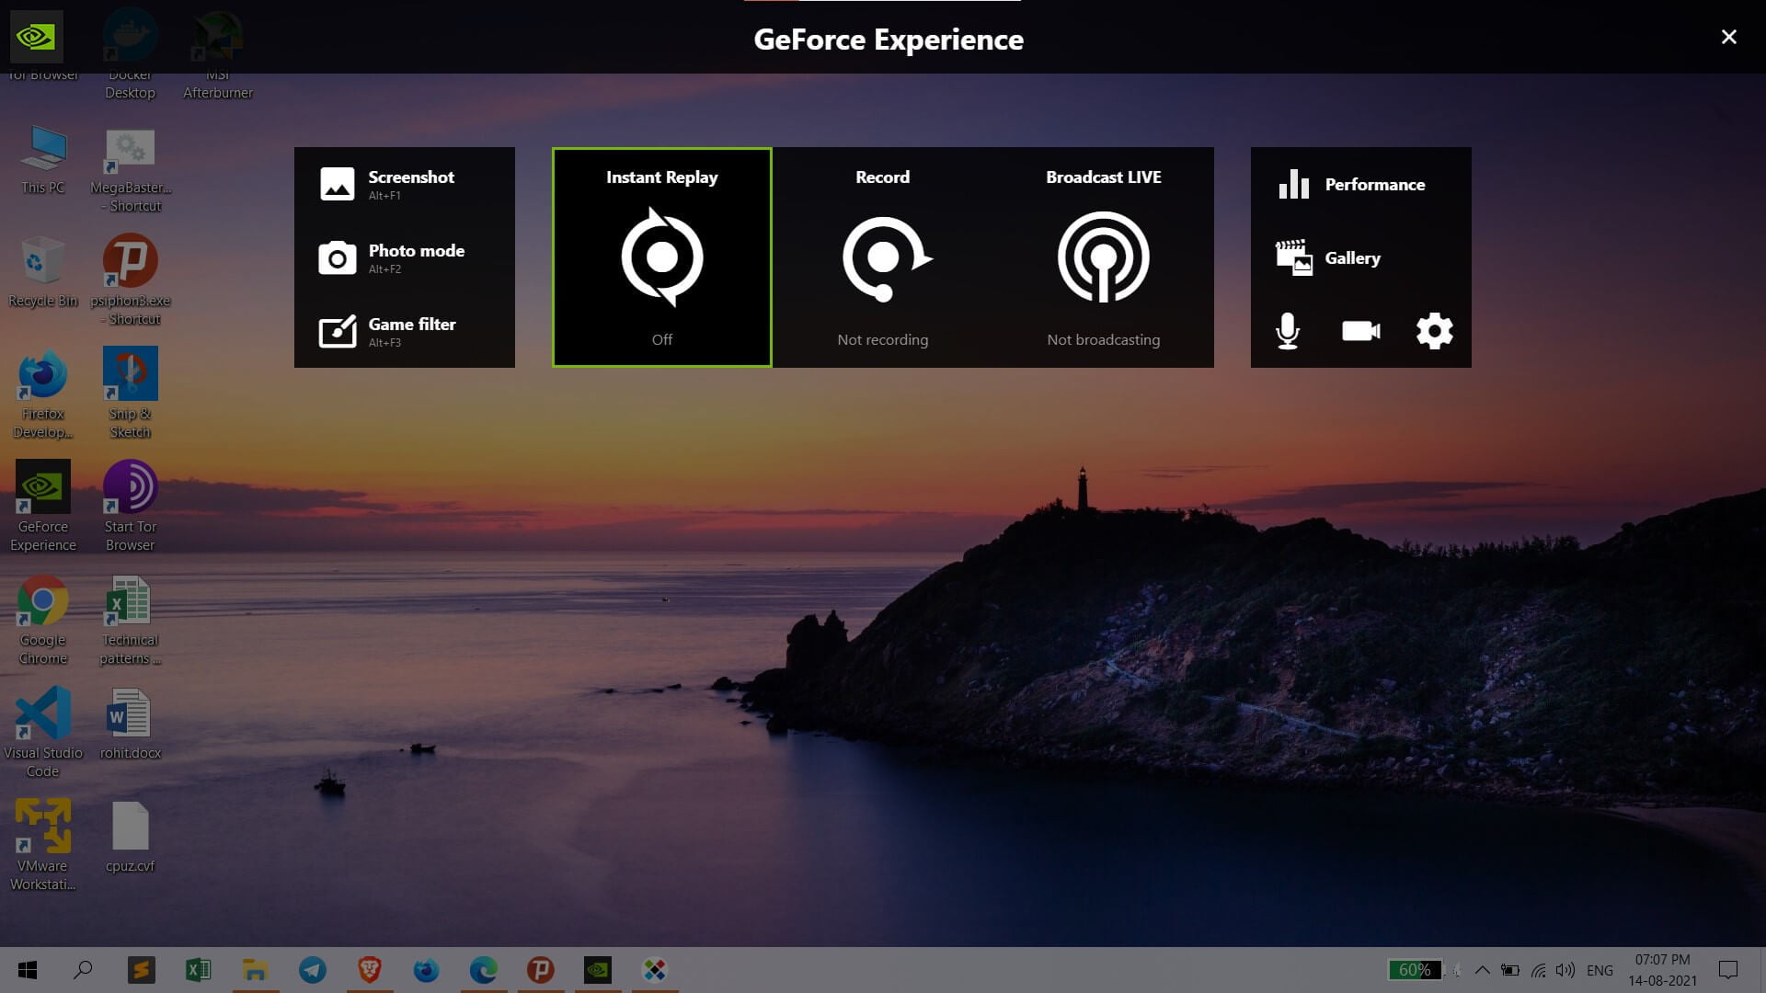The image size is (1766, 993).
Task: Select the GeForce Experience desktop shortcut
Action: tap(43, 507)
